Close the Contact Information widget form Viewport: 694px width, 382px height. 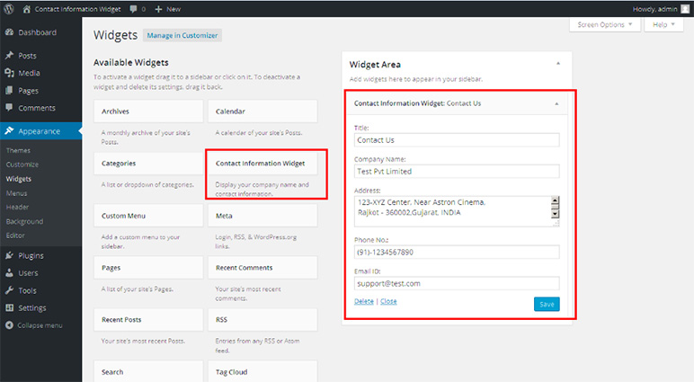[x=388, y=301]
